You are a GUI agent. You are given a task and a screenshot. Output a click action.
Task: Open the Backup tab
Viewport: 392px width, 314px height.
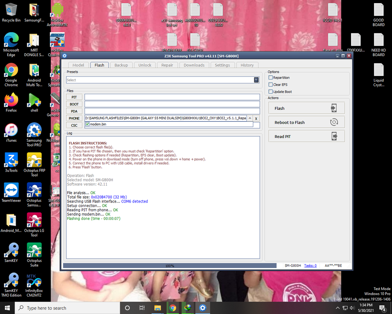click(121, 65)
